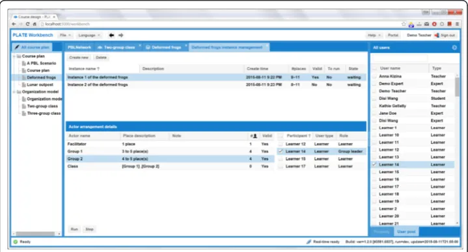Collapse the Course plan tree folder
The height and width of the screenshot is (252, 468).
click(14, 56)
